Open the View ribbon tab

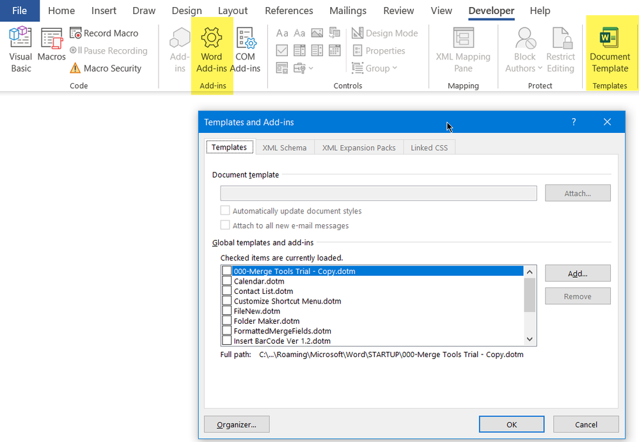pos(441,11)
